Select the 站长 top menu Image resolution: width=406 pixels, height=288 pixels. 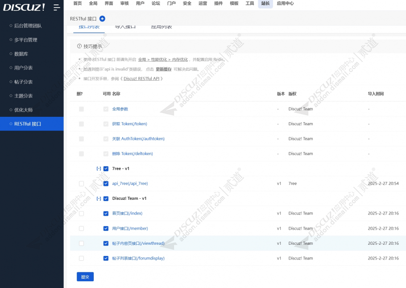[x=265, y=4]
